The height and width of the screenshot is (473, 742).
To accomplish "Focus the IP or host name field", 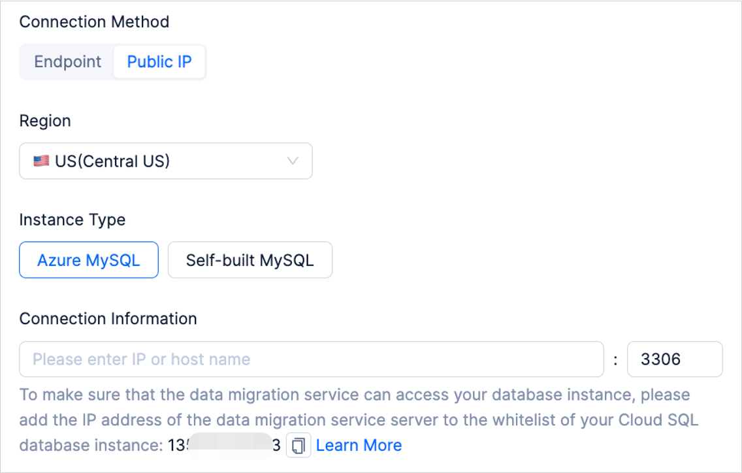I will click(x=311, y=359).
